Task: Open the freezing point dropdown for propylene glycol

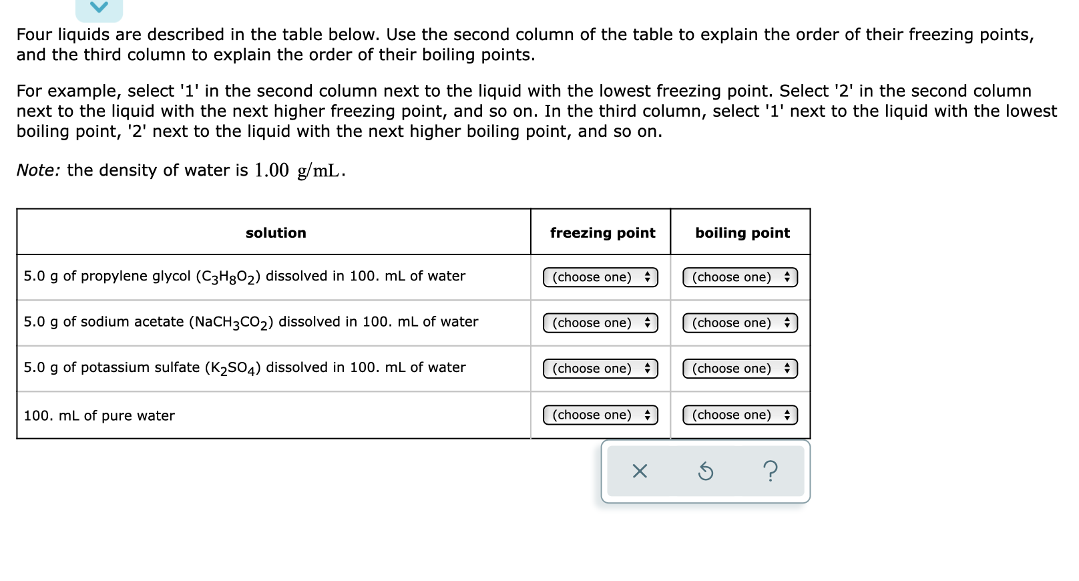Action: 599,277
